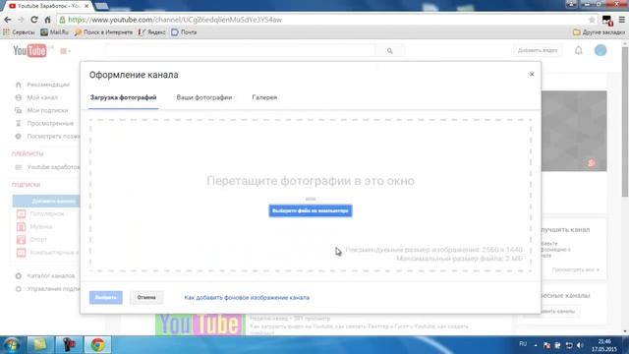This screenshot has height=354, width=629.
Task: Click the ПОДПИСКИ section heading
Action: click(27, 185)
